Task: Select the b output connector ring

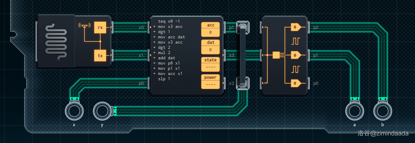Action: (x=382, y=111)
